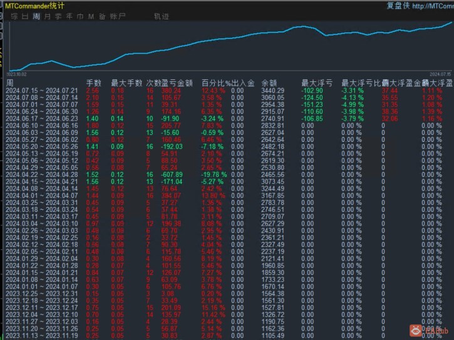The image size is (454, 340).
Task: Click the 周 column header above dates
Action: coord(10,83)
